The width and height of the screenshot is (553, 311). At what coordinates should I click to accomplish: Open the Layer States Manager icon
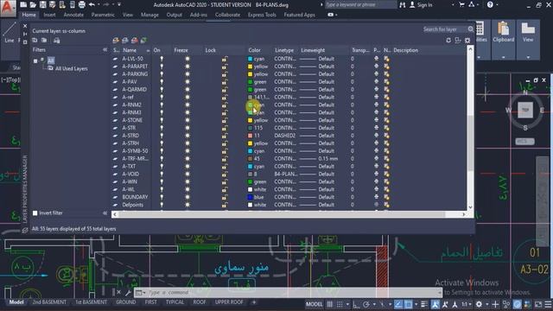click(56, 41)
